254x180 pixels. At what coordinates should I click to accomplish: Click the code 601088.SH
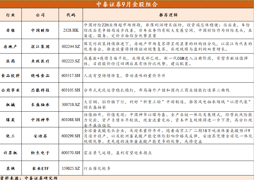(x=71, y=120)
